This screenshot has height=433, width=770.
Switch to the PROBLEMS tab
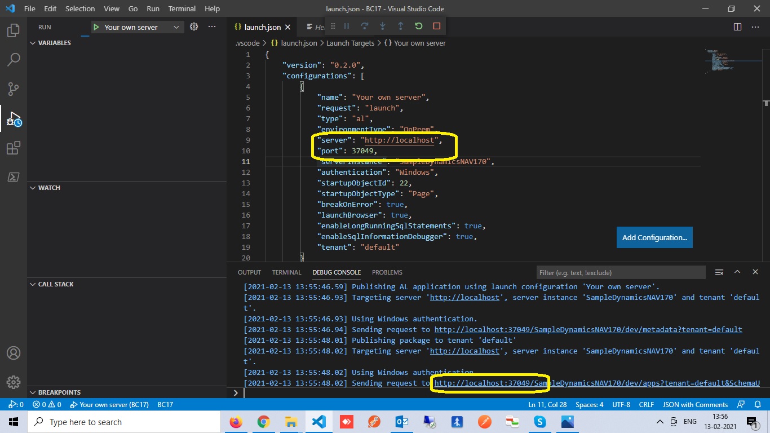(387, 272)
